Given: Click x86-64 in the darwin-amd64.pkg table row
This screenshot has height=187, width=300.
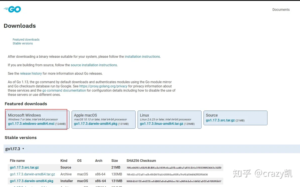Looking at the screenshot, I should [100, 181].
